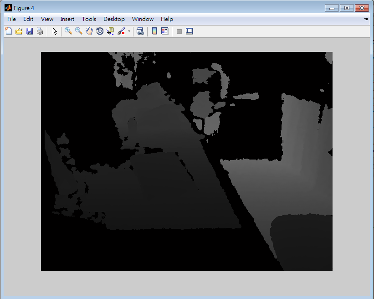The image size is (374, 299).
Task: Open the Help menu
Action: point(167,19)
